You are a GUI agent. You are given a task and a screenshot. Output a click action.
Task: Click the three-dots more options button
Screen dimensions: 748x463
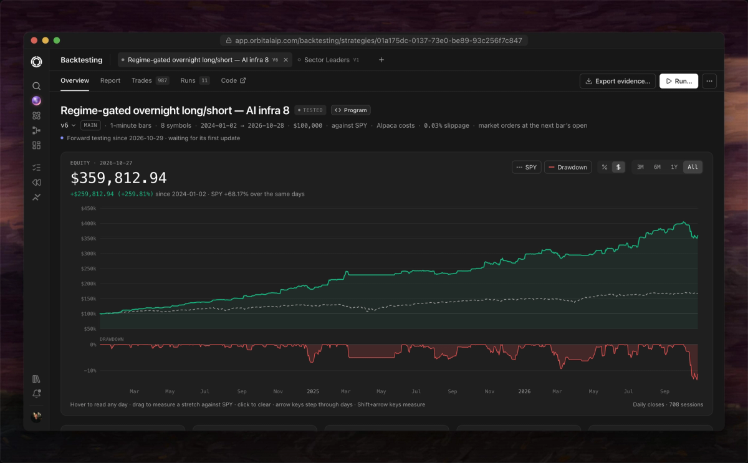709,81
